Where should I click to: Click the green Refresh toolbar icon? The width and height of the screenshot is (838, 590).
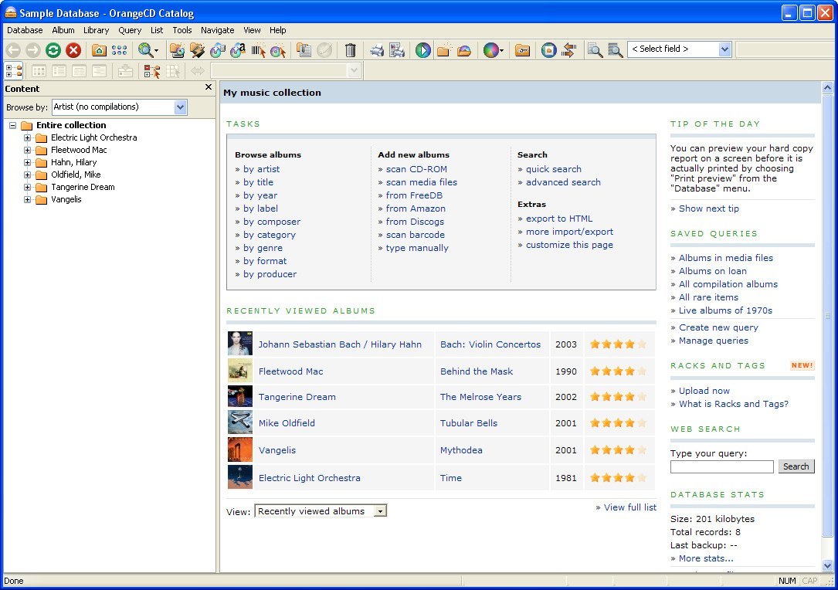coord(53,50)
